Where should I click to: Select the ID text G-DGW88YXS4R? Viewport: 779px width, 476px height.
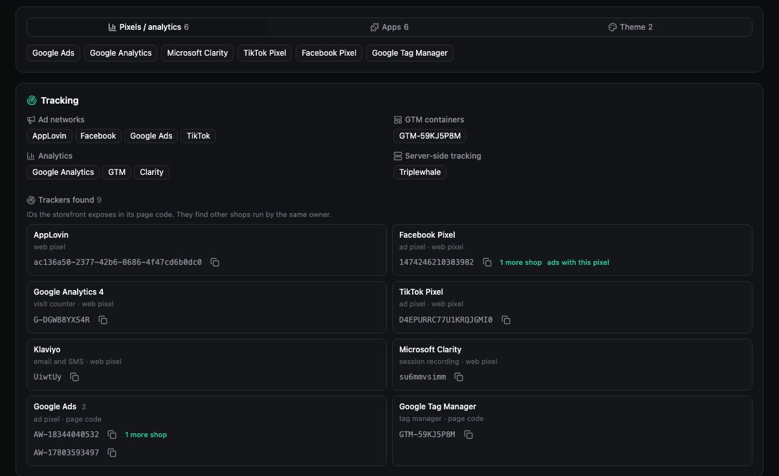pyautogui.click(x=62, y=320)
